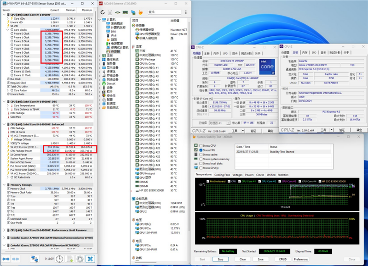Select the IPMI item in AIDA64 tree
This screenshot has height=266, width=368.
(112, 36)
